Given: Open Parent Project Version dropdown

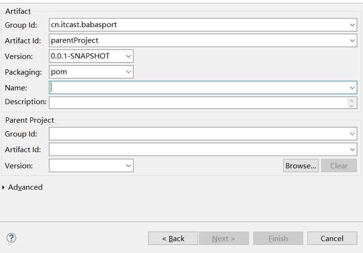Looking at the screenshot, I should (128, 165).
